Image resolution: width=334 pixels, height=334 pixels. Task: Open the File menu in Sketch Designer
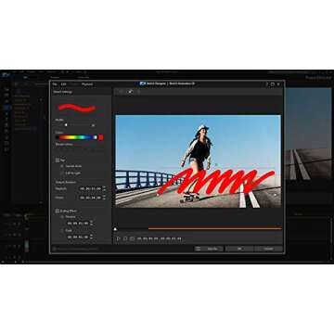coord(55,84)
